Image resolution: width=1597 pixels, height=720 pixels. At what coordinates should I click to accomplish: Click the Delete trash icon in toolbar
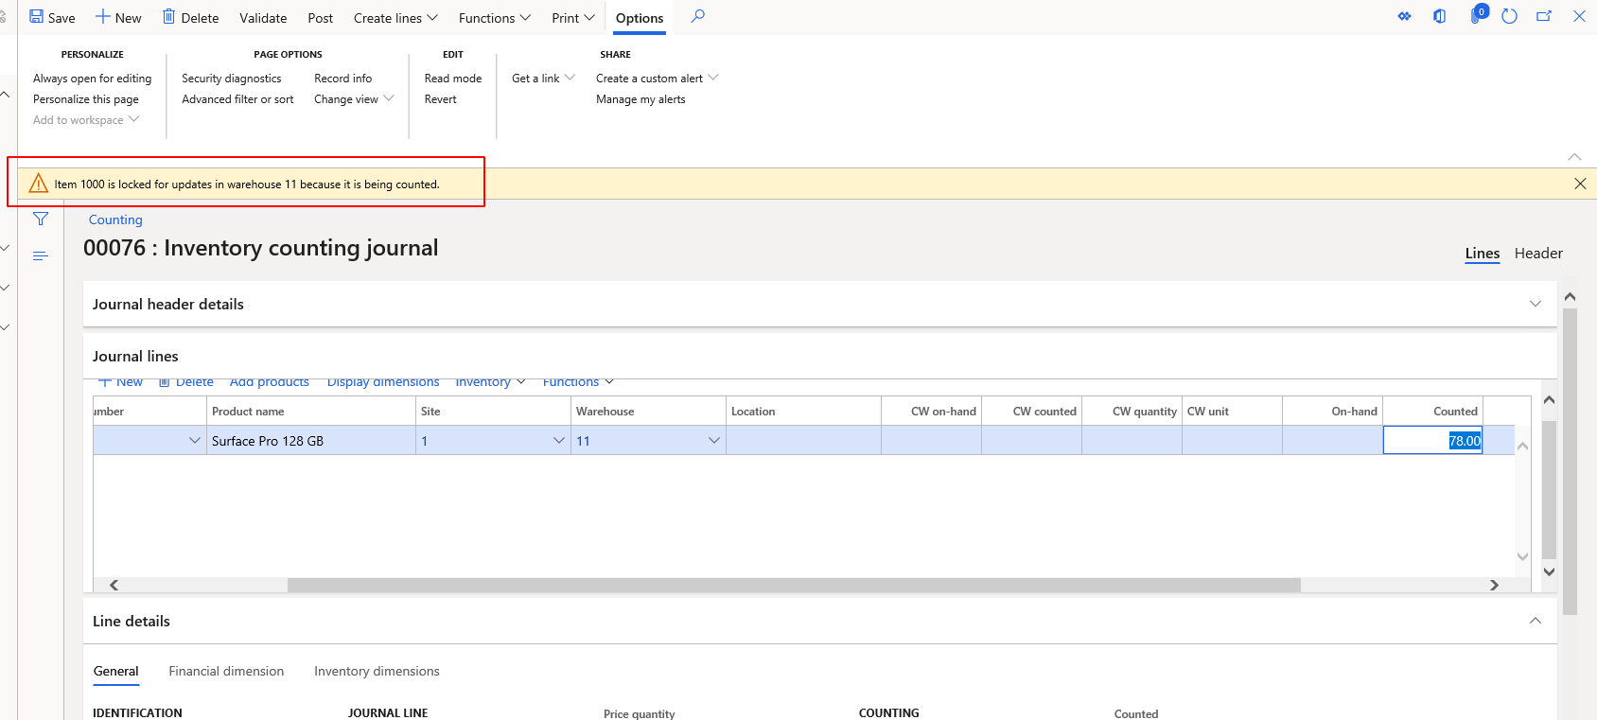[x=169, y=17]
